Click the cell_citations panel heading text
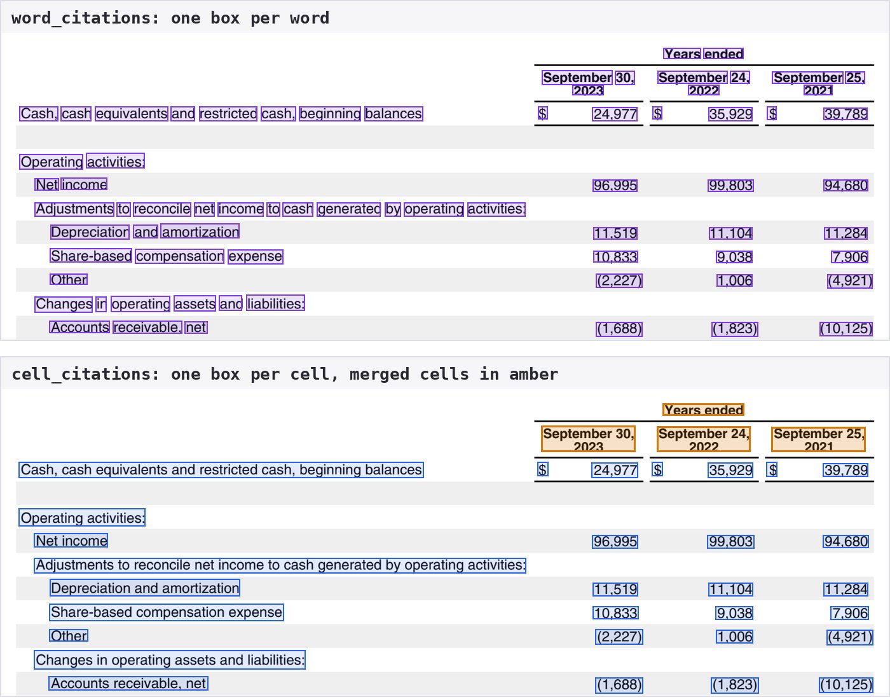Image resolution: width=890 pixels, height=697 pixels. click(285, 374)
